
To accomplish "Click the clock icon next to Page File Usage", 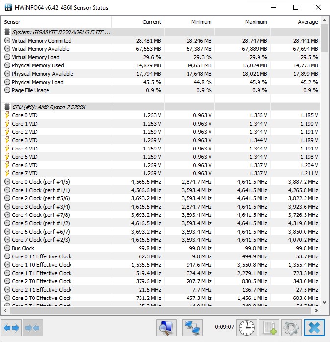I will (x=7, y=90).
